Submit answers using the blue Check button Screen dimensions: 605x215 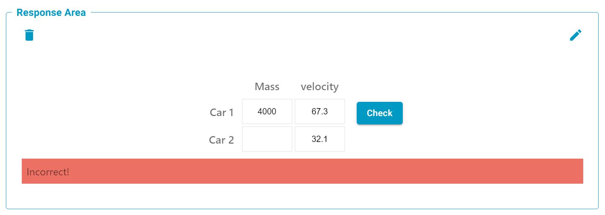pyautogui.click(x=379, y=113)
